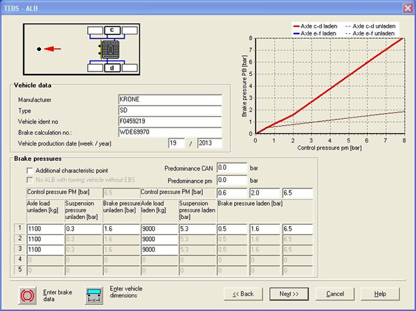The image size is (416, 311).
Task: Click the Brake pressures group label
Action: pos(37,158)
